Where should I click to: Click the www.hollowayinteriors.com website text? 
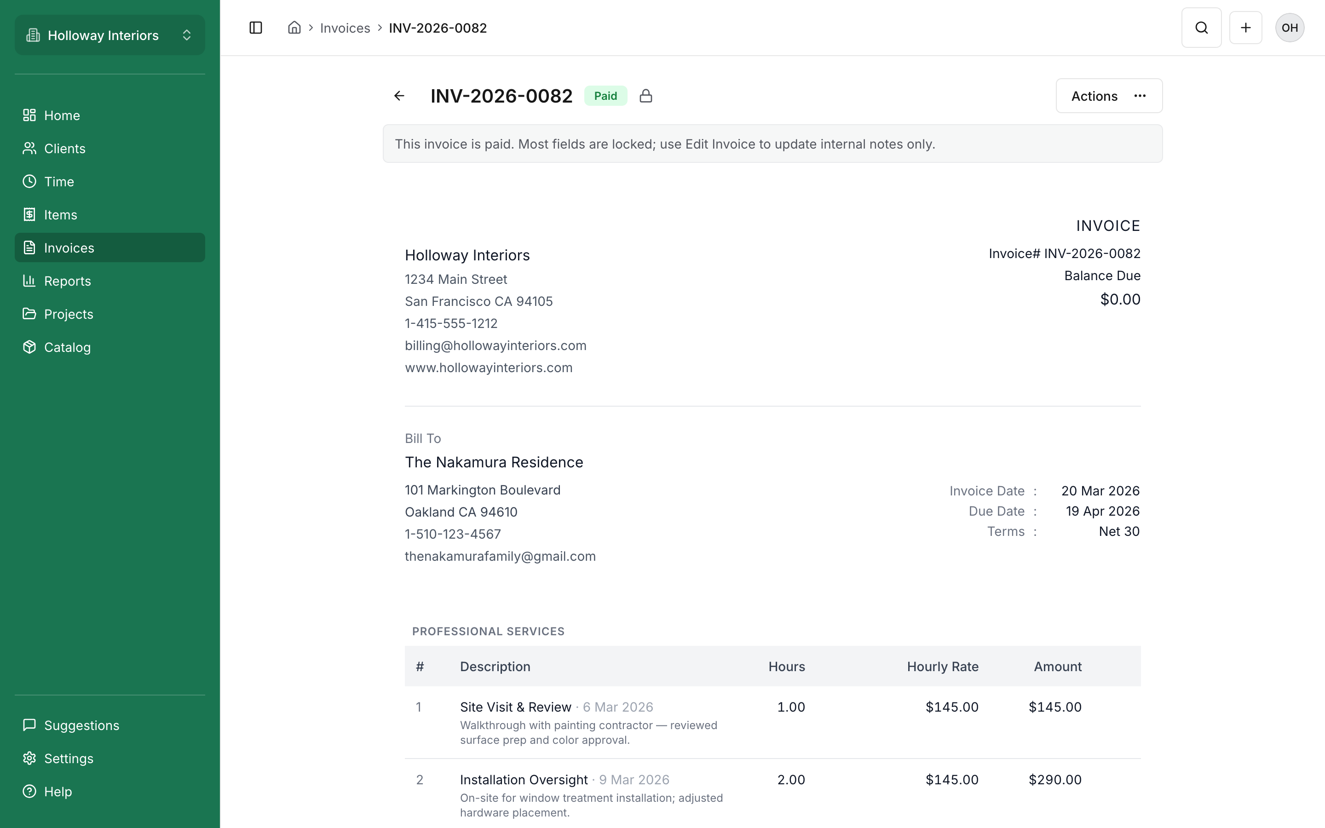(489, 368)
